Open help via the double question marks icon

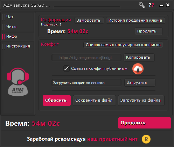coord(151,5)
